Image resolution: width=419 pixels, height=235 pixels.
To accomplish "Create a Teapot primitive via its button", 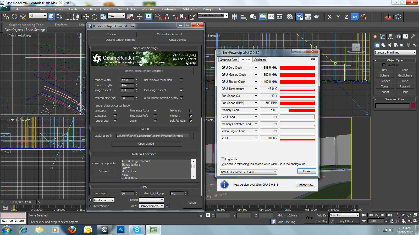I will pyautogui.click(x=384, y=92).
